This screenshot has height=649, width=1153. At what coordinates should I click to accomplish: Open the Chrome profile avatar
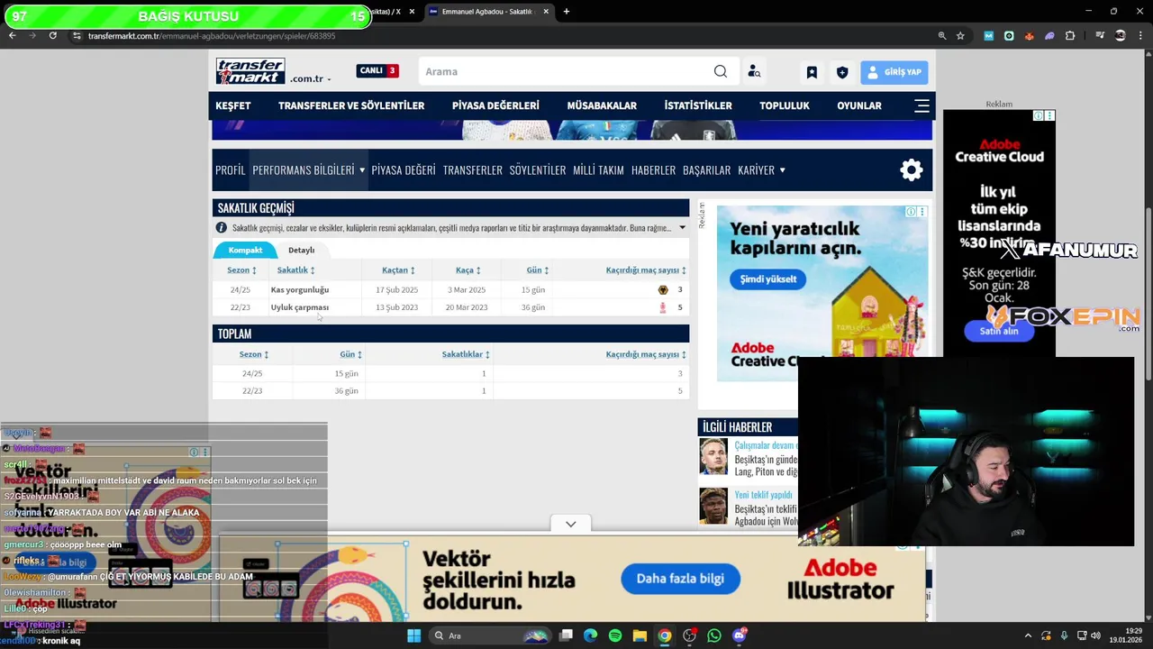(x=1121, y=35)
